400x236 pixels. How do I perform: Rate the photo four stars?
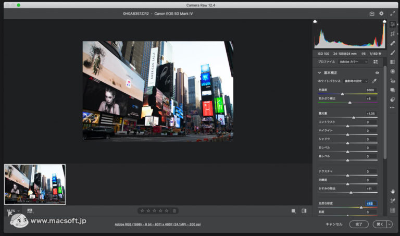click(160, 211)
